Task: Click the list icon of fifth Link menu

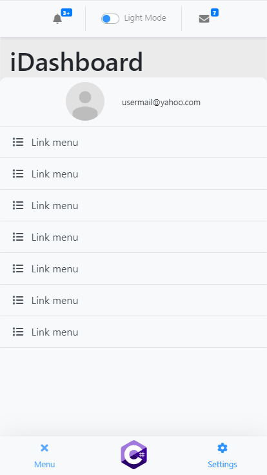Action: click(18, 268)
